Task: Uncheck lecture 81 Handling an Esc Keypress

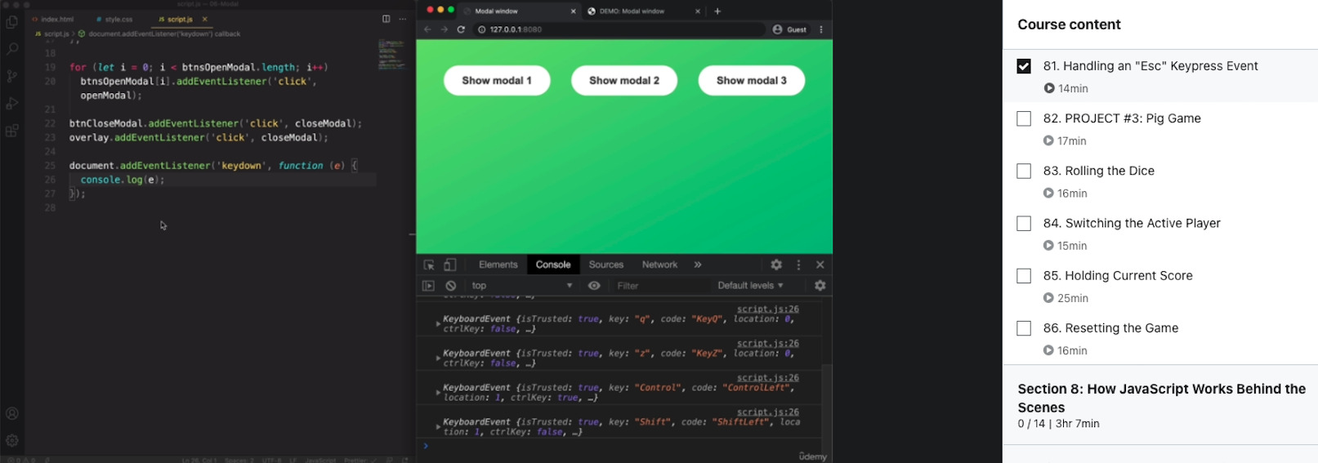Action: pyautogui.click(x=1024, y=66)
